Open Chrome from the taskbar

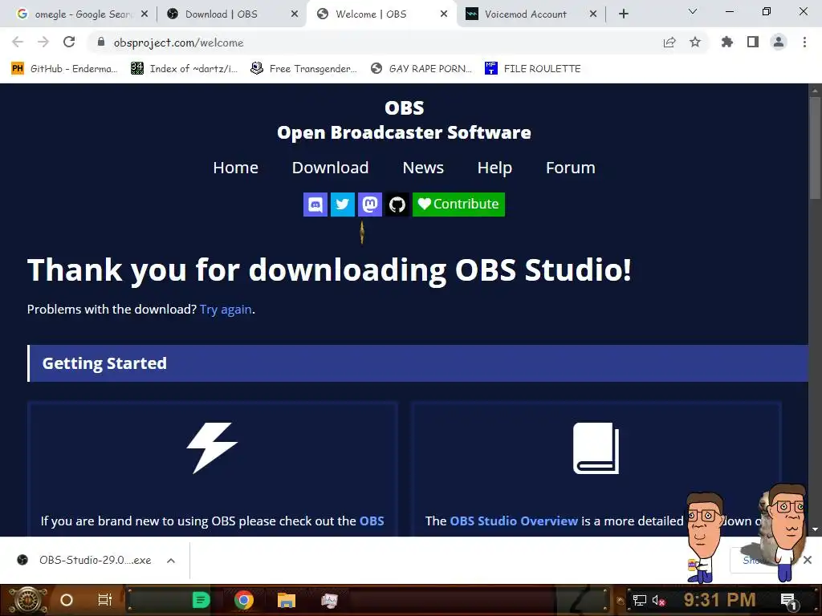244,600
